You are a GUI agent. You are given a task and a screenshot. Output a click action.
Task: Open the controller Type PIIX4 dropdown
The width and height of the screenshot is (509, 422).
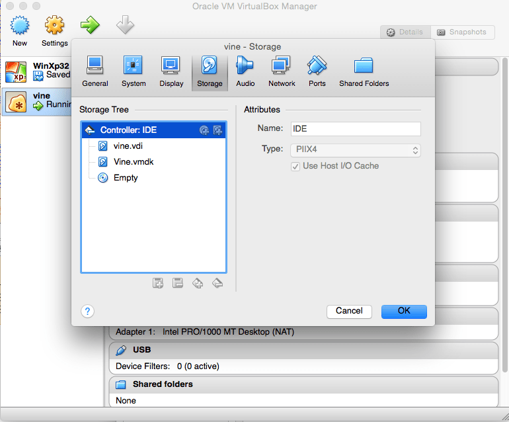pyautogui.click(x=356, y=150)
